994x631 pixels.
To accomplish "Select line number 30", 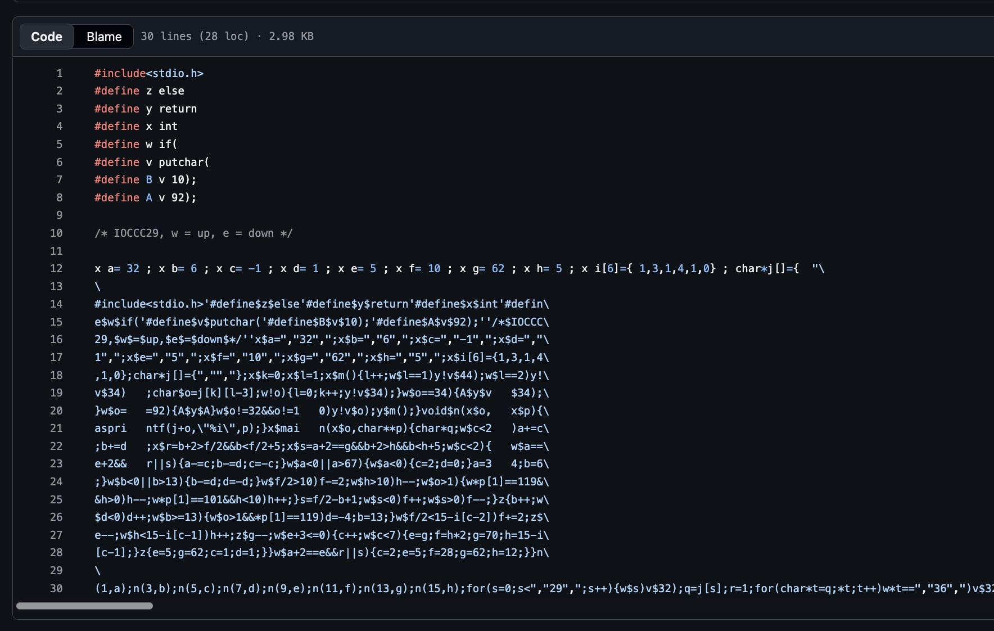I will (56, 588).
